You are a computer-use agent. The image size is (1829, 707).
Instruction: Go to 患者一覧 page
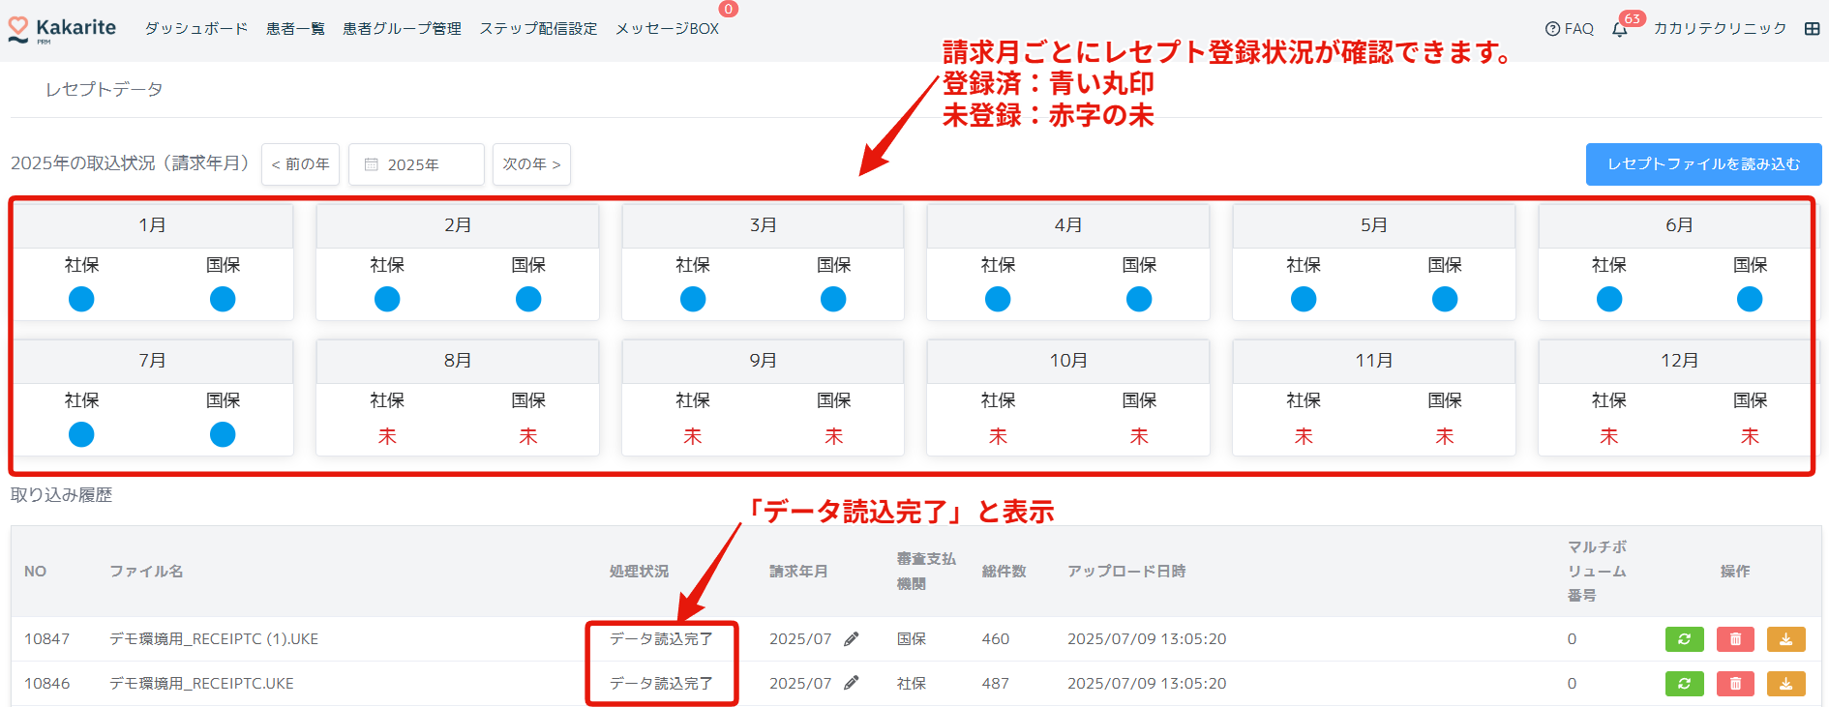(295, 29)
